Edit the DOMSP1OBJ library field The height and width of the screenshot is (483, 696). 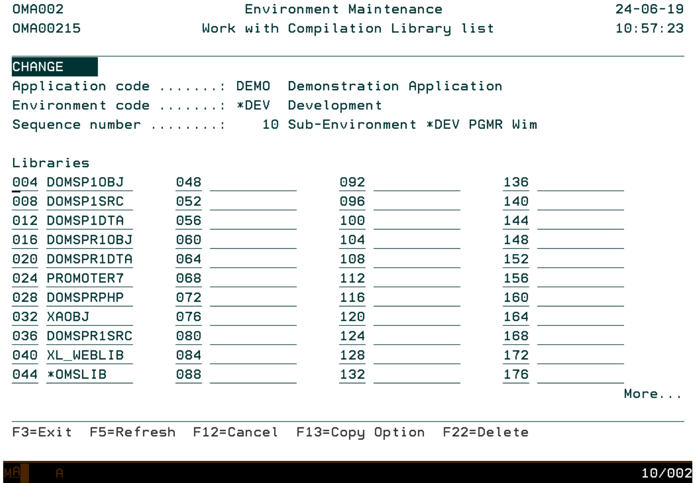[89, 182]
